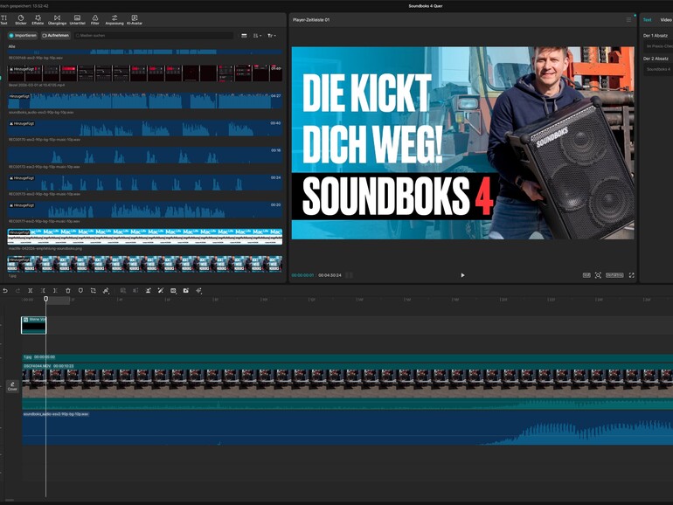Select the crop tool in timeline toolbar
This screenshot has width=673, height=505.
94,290
